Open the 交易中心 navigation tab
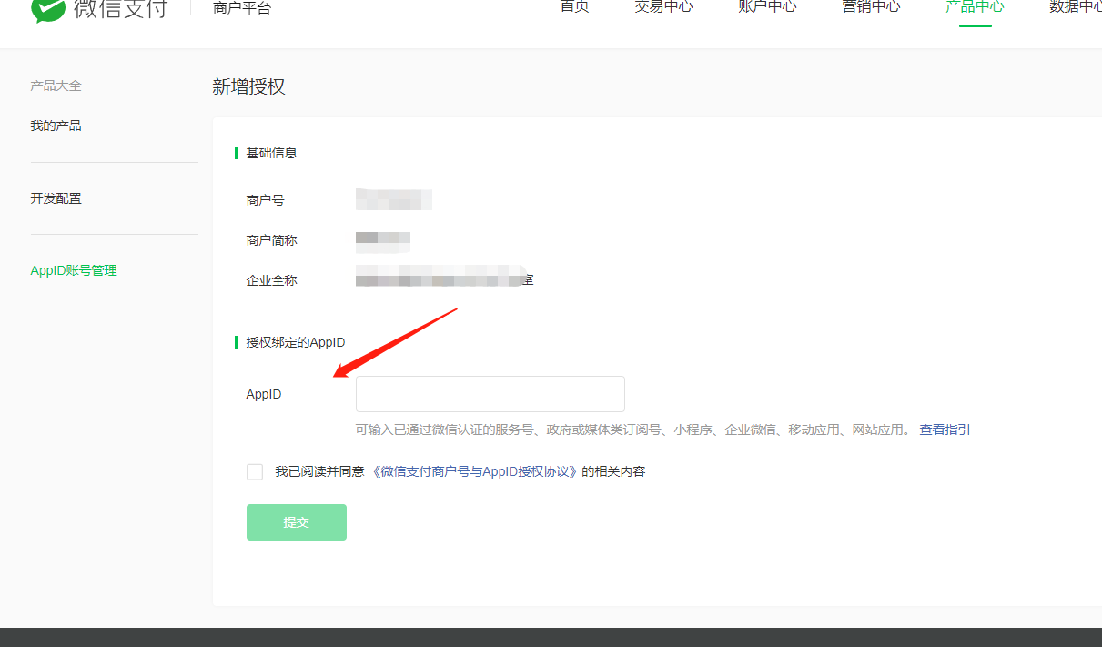The height and width of the screenshot is (647, 1102). click(x=663, y=6)
